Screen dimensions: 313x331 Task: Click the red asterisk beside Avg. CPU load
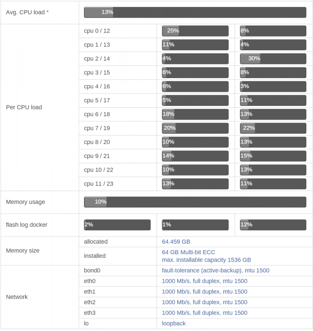48,12
